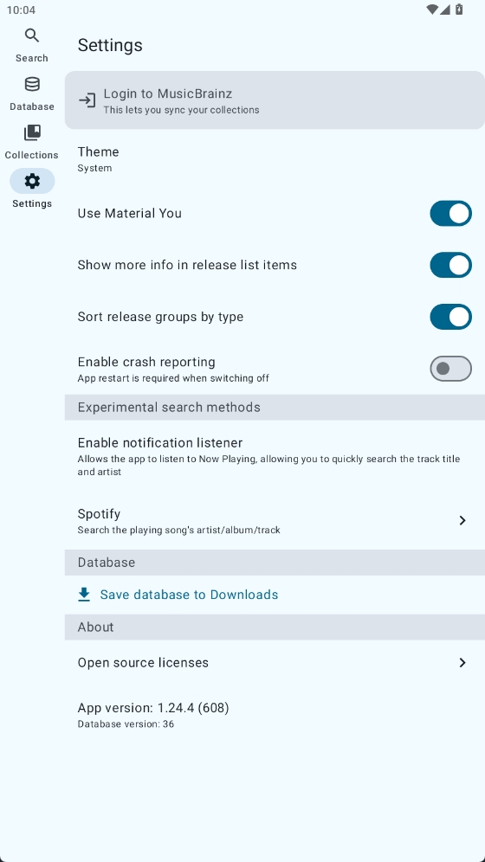The width and height of the screenshot is (485, 862).
Task: Enable crash reporting switch
Action: pyautogui.click(x=450, y=369)
